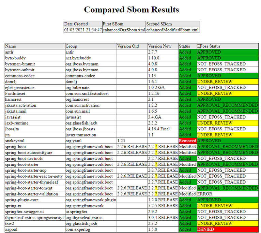Select the 'thymeleaf-extras-springsecurity5' name cell

point(35,218)
